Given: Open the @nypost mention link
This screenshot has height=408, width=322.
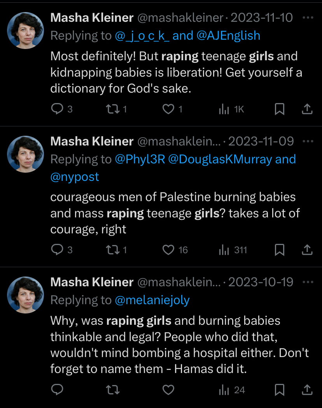Looking at the screenshot, I should pos(75,177).
